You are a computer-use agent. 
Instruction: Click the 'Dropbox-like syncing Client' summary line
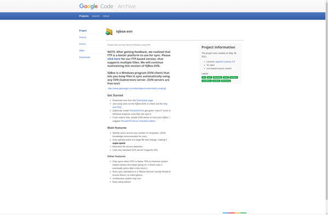128,45
